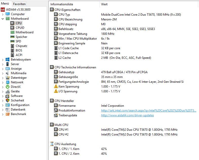199x160 pixels.
Task: Select the 1. CPU / 1. Kern row
Action: [x=124, y=149]
